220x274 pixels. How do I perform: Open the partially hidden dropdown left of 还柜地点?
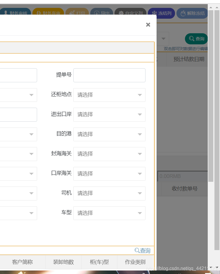[x=18, y=95]
